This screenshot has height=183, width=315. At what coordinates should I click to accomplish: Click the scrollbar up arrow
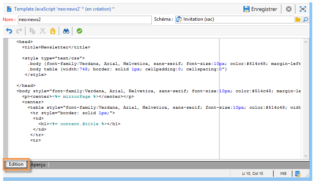[x=306, y=42]
